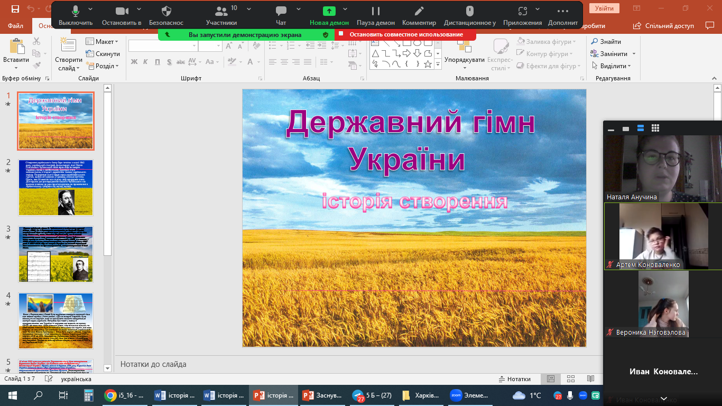Viewport: 722px width, 406px height.
Task: Click the Paste (Вставити) button
Action: 16,52
